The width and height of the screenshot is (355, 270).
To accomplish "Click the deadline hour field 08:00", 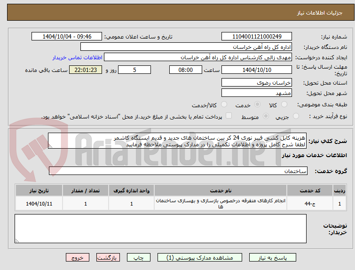I will [x=186, y=70].
